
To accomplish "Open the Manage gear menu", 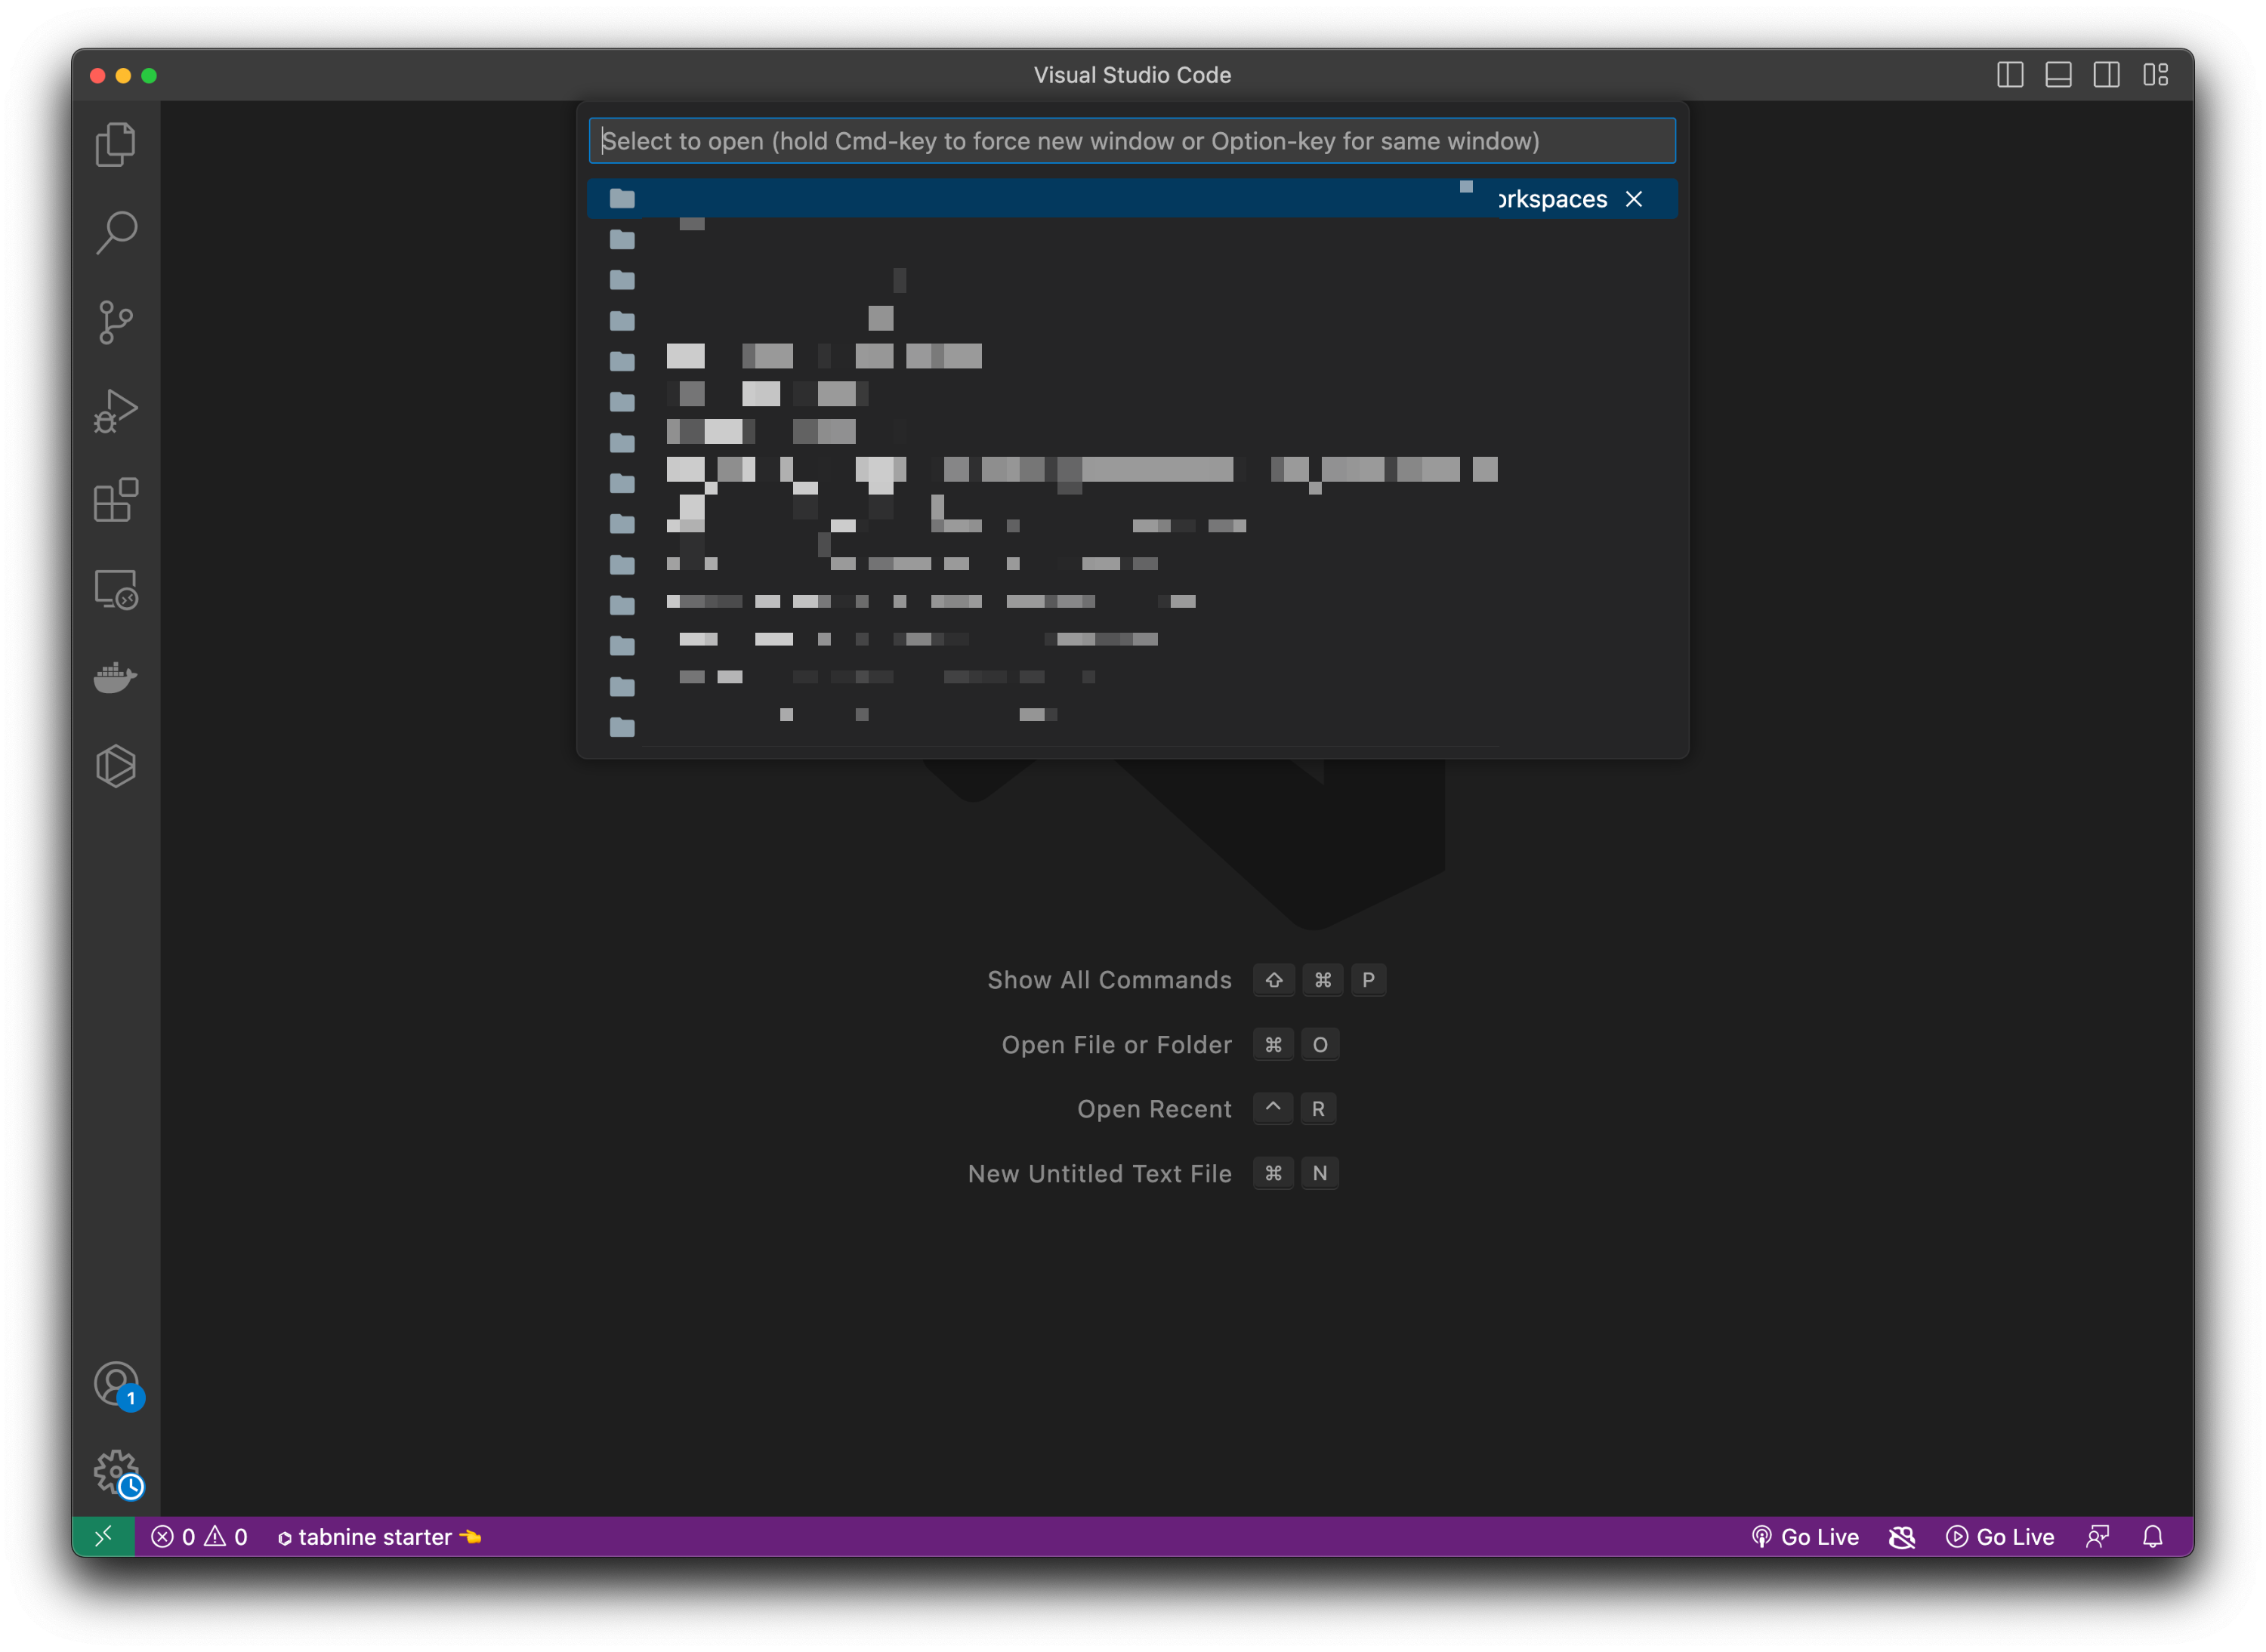I will coord(115,1472).
